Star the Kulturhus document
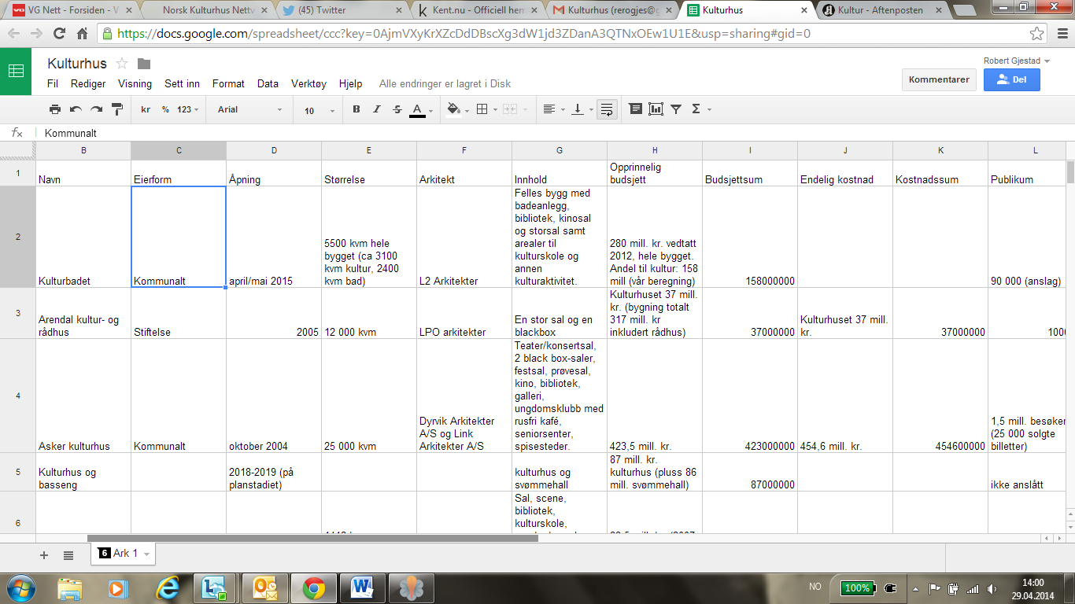1075x604 pixels. pos(122,64)
